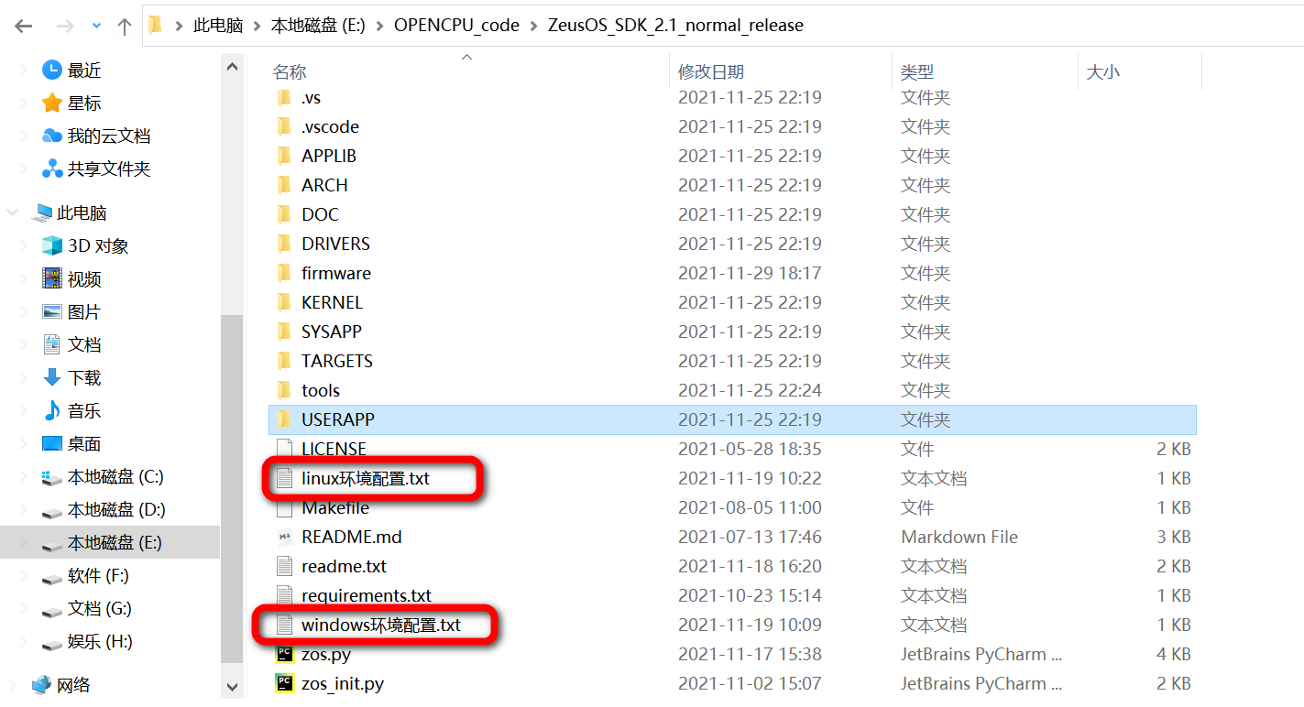Open the 星标 starred items
Screen dimensions: 1304x707
pyautogui.click(x=82, y=103)
